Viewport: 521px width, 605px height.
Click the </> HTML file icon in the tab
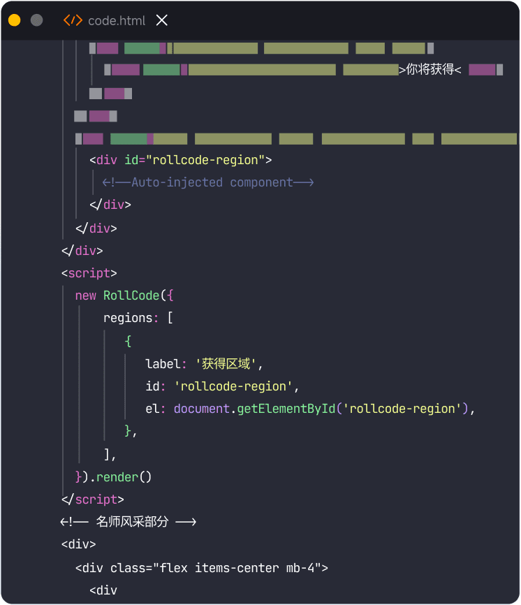[x=73, y=20]
